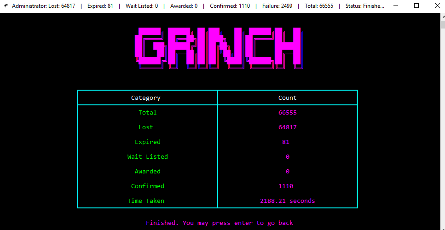Click the 'Time Taken' row label
The image size is (445, 230).
(146, 201)
